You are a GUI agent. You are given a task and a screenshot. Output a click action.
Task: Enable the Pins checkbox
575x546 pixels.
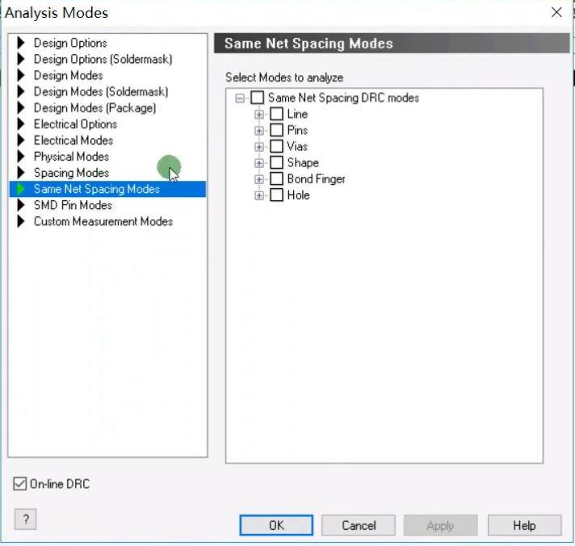click(x=276, y=130)
